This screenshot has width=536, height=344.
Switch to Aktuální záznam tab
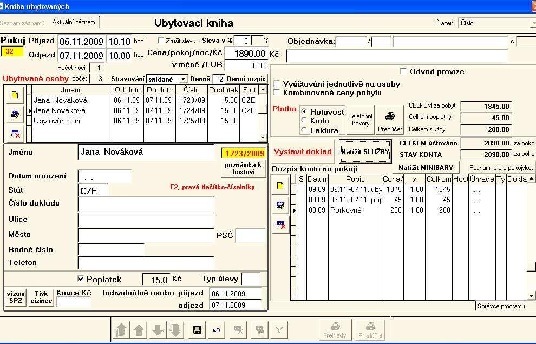[x=74, y=22]
